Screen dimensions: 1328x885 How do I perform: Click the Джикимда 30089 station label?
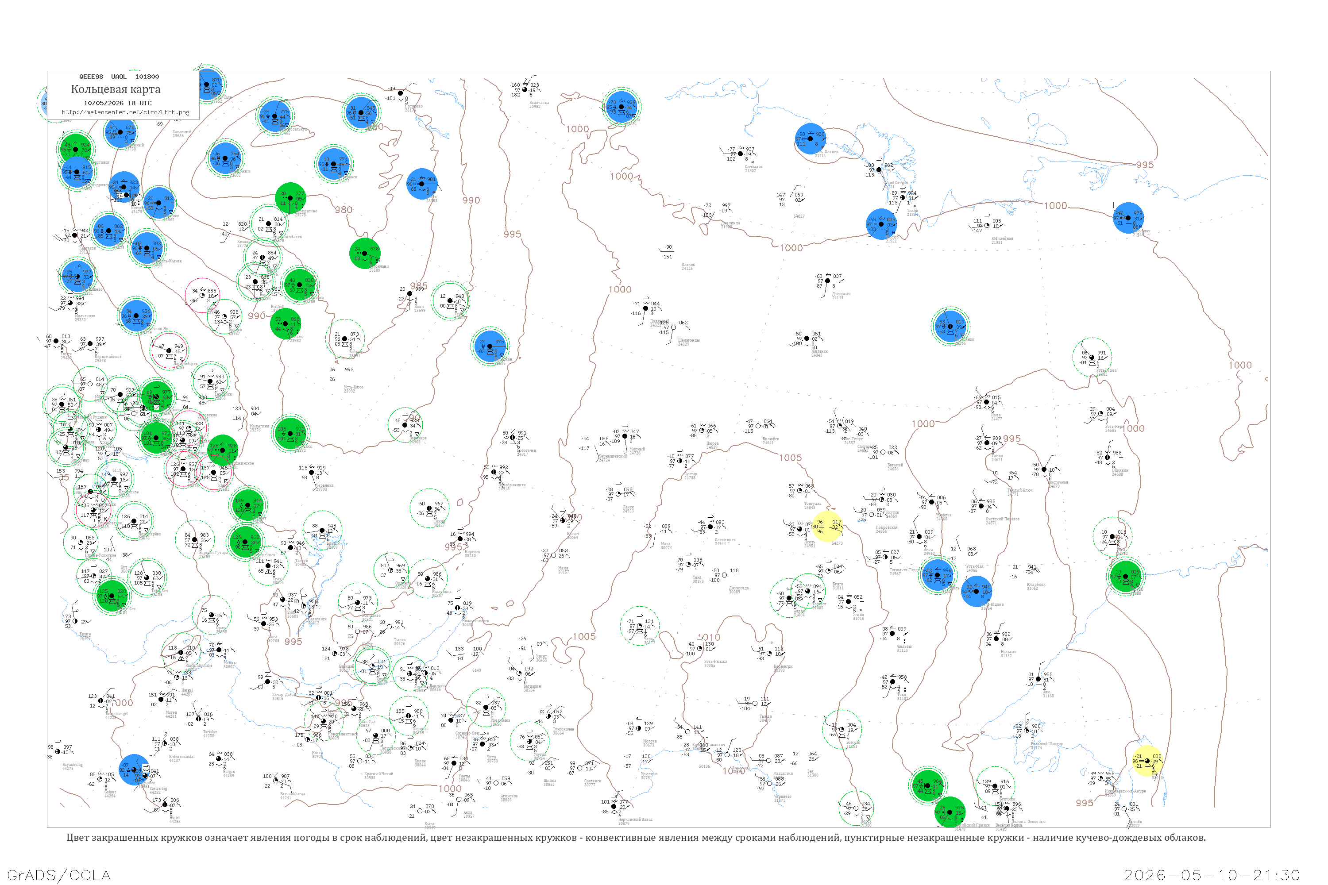(x=738, y=590)
